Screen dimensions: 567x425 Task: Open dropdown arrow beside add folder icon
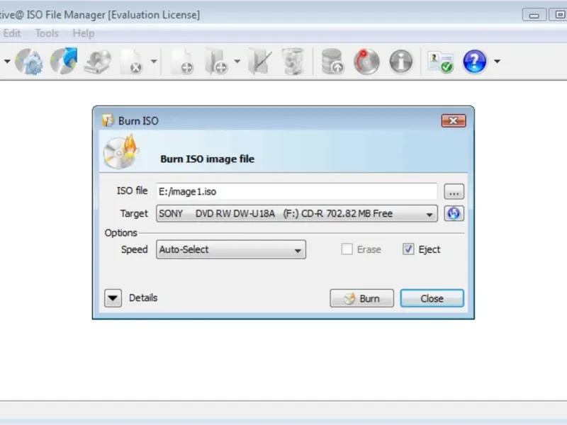[237, 62]
